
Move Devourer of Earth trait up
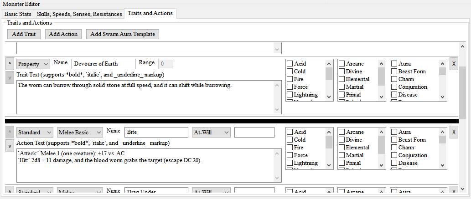point(10,64)
